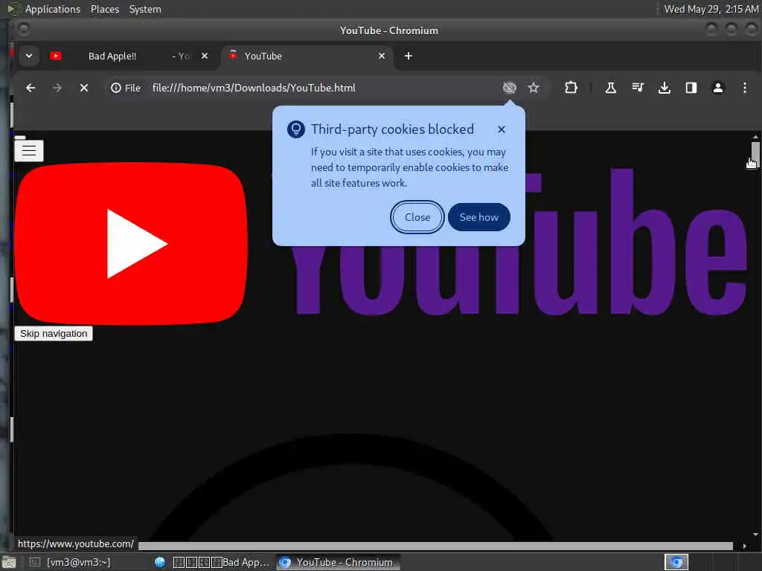Screen dimensions: 762x571
Task: View site information File icon
Action: point(126,88)
